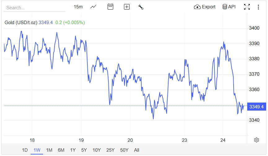Open the 15m interval dropdown
The image size is (268, 156).
[78, 7]
